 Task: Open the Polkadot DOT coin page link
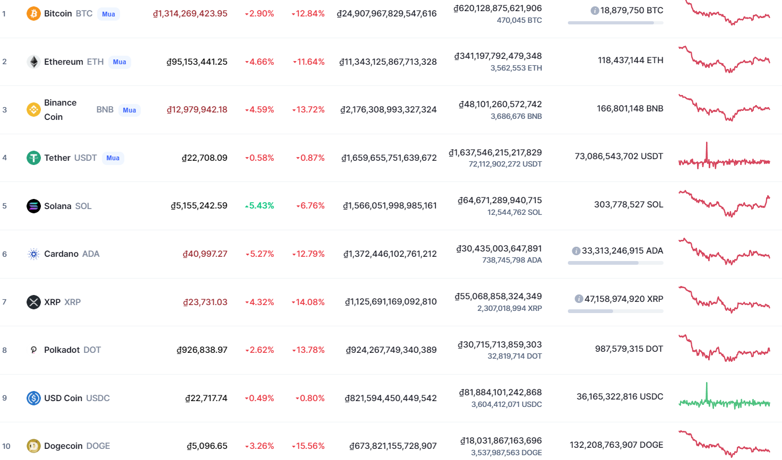(x=72, y=350)
